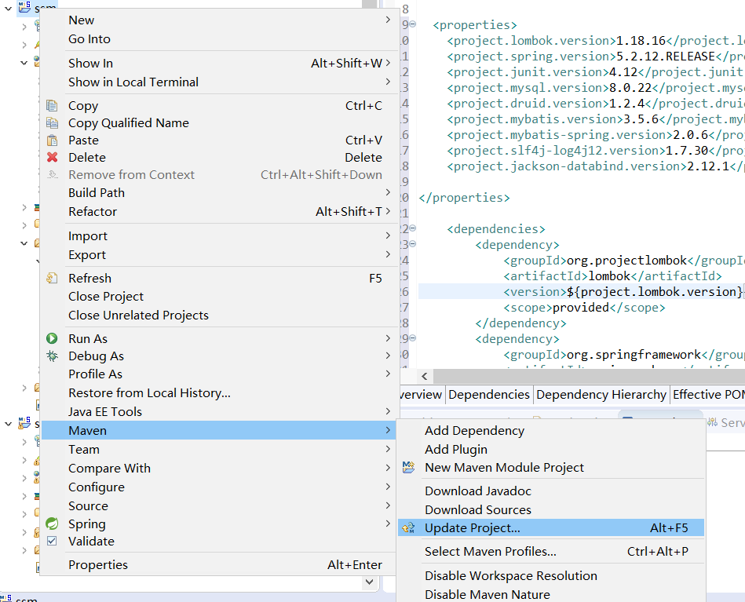The width and height of the screenshot is (745, 602).
Task: Click the project.spring.version property line
Action: [x=596, y=56]
